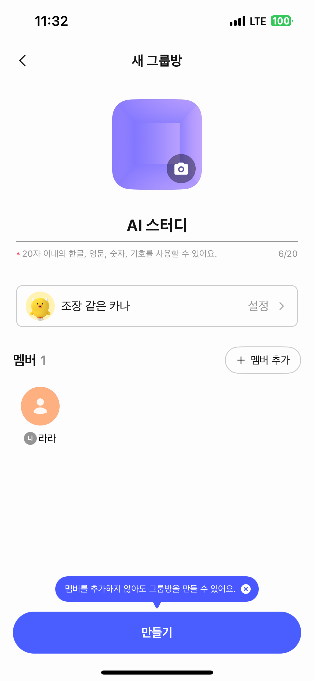Open the chevron next to 설정
This screenshot has width=314, height=681.
(x=282, y=306)
